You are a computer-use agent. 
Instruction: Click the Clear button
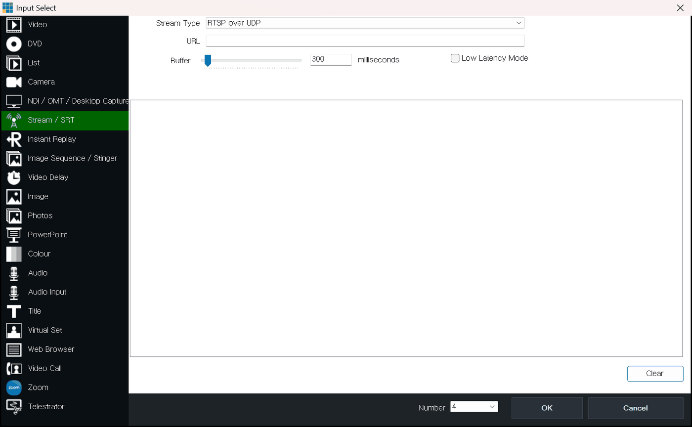[655, 374]
